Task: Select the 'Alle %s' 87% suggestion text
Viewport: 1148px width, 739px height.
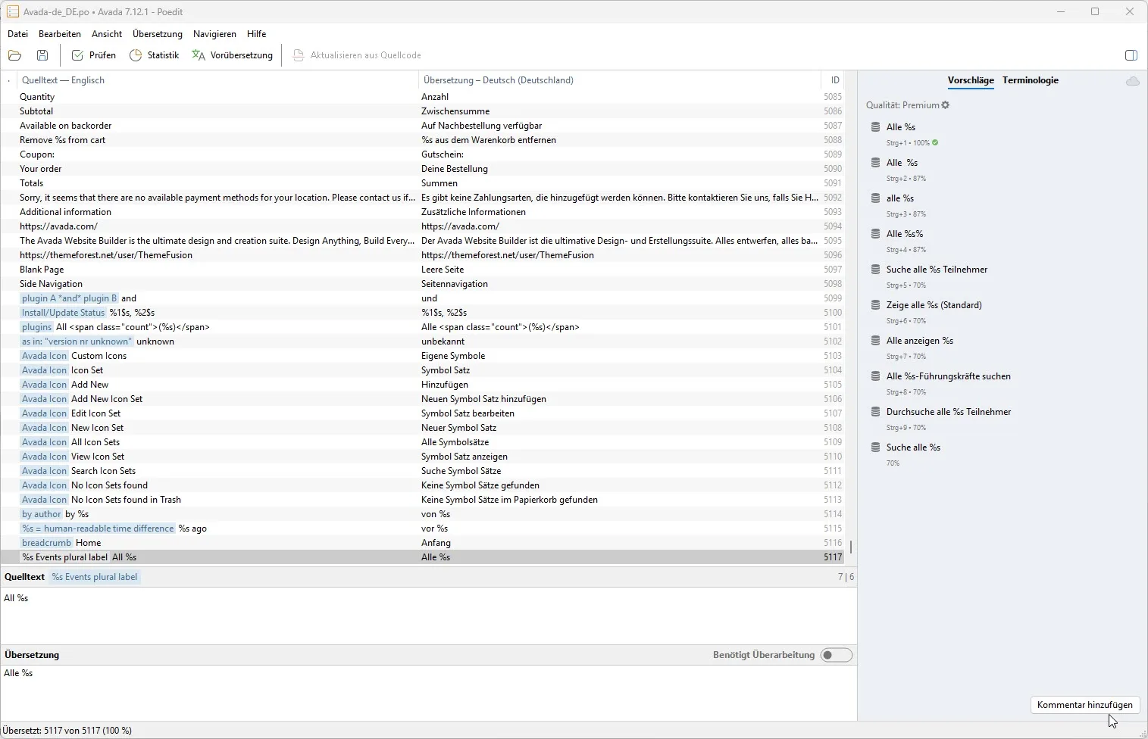Action: coord(902,163)
